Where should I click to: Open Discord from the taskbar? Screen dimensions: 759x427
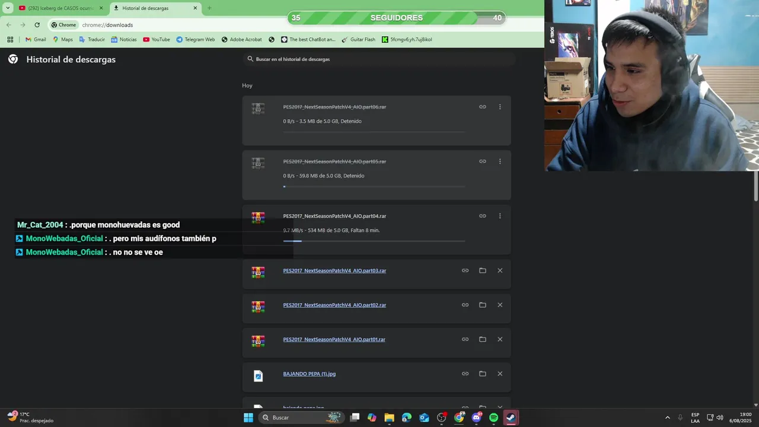pos(476,418)
